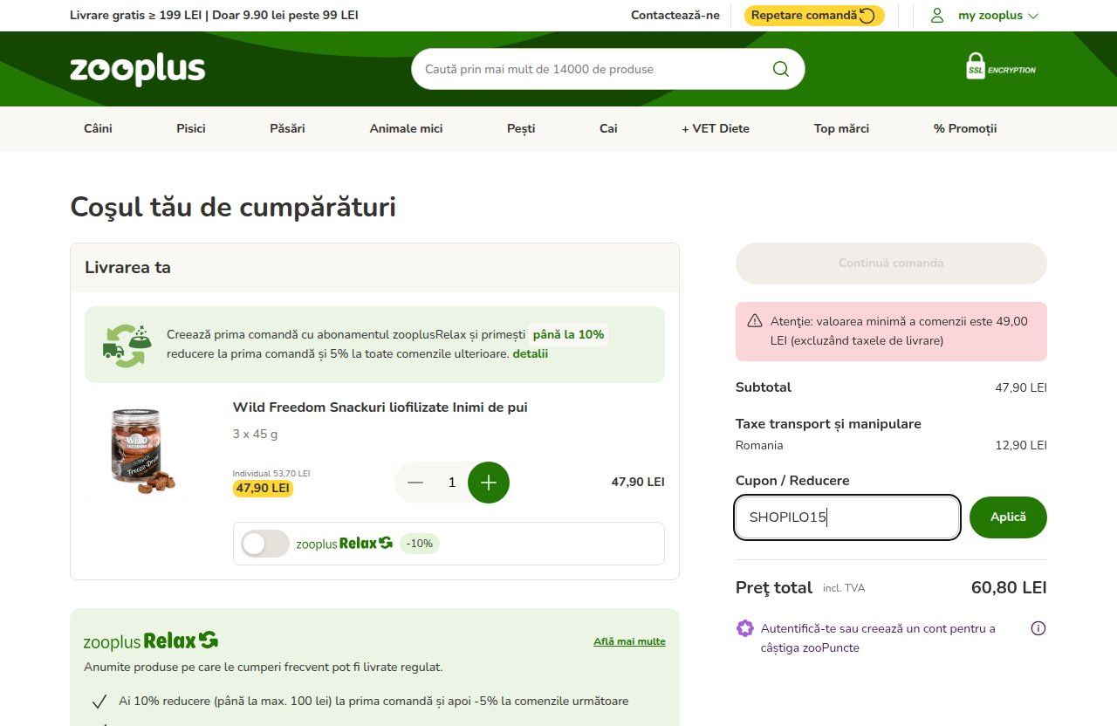
Task: Click the zooPuncte info icon
Action: tap(1038, 628)
